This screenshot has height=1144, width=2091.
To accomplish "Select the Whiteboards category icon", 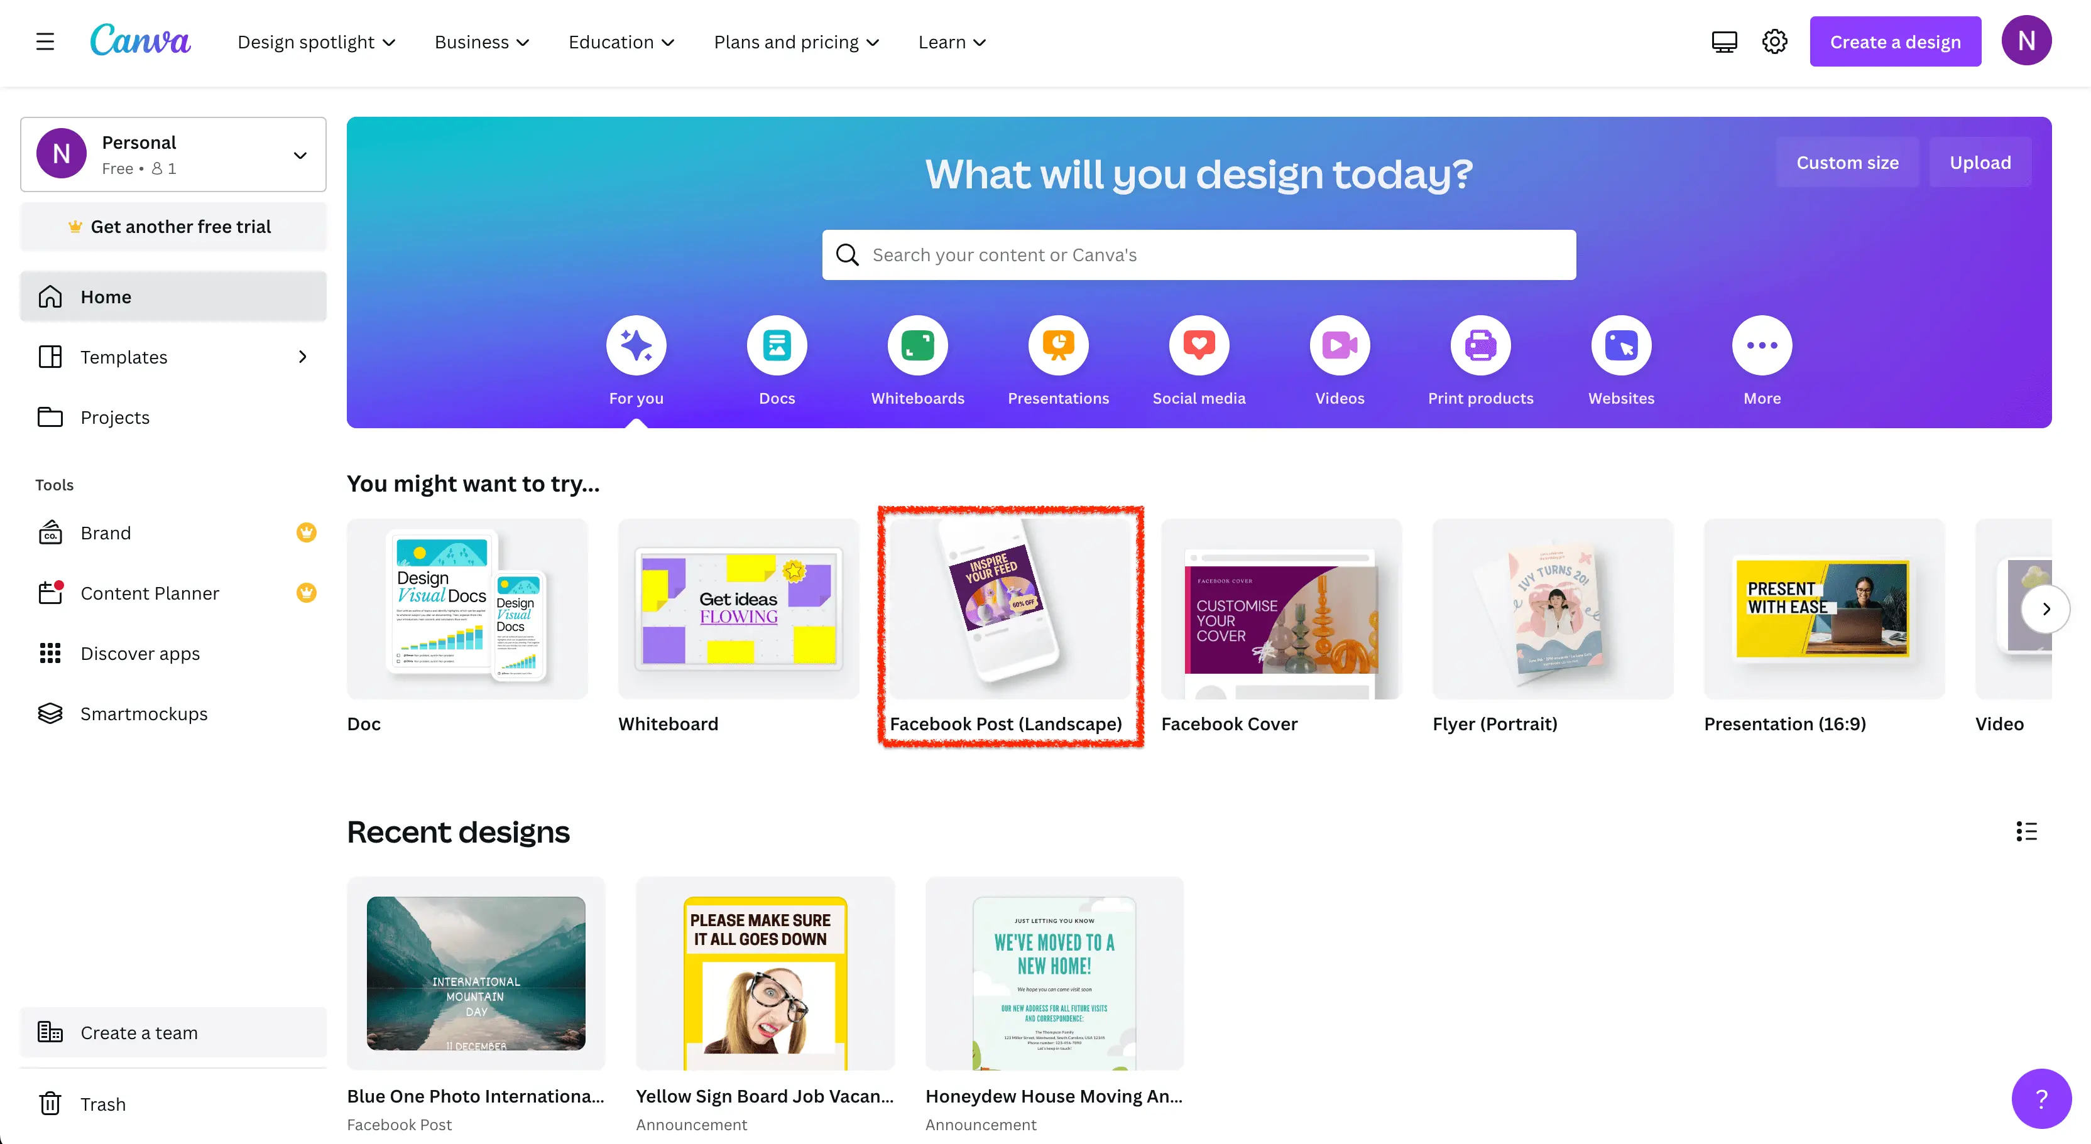I will 917,345.
